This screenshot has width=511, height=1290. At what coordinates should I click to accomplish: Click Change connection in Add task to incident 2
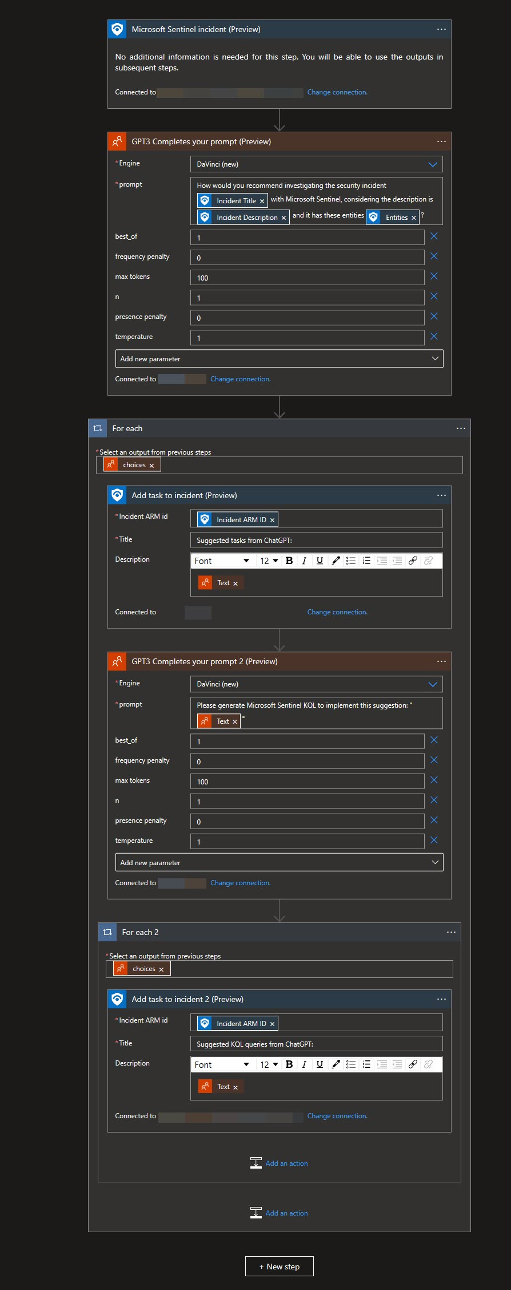[337, 1116]
